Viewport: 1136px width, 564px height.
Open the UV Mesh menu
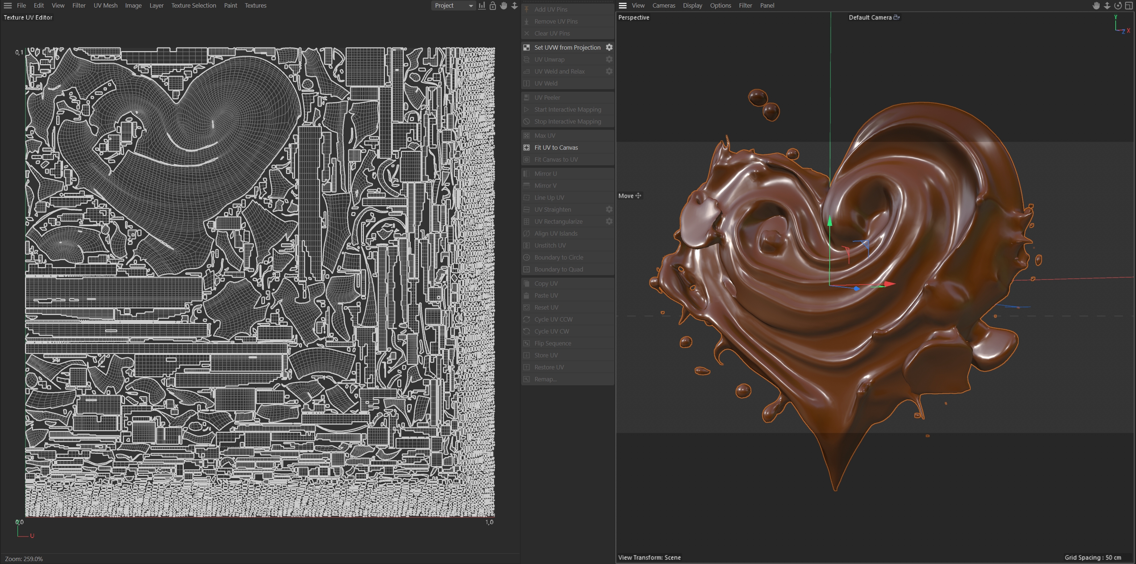tap(105, 6)
